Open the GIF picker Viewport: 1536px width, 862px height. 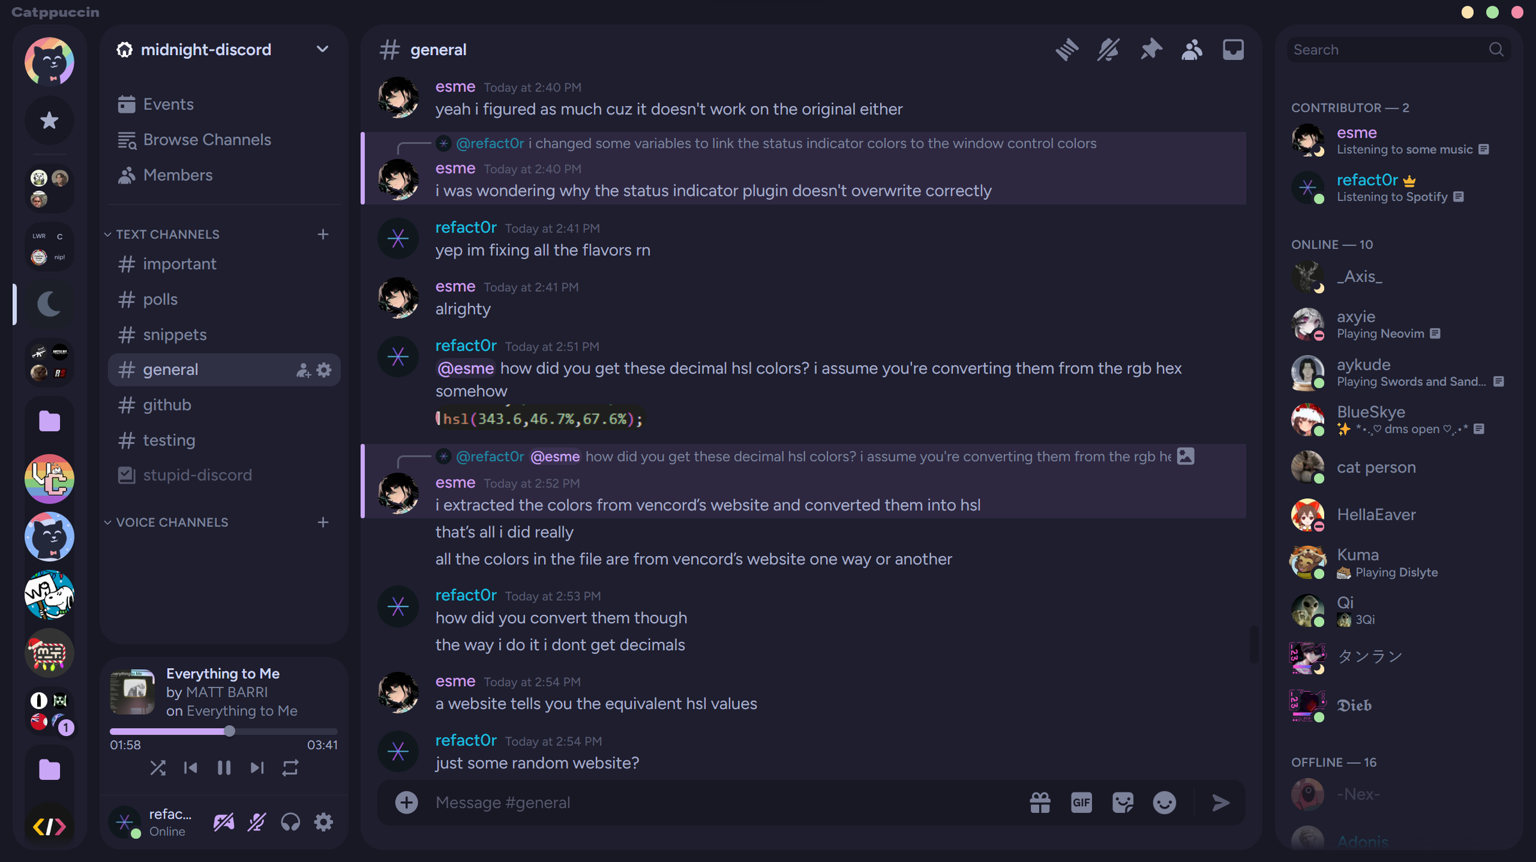[1081, 802]
